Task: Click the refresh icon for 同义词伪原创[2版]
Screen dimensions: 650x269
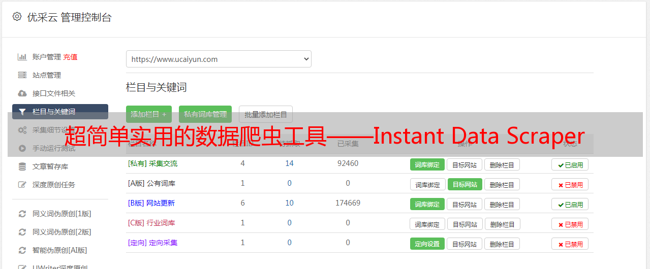Action: (x=22, y=232)
